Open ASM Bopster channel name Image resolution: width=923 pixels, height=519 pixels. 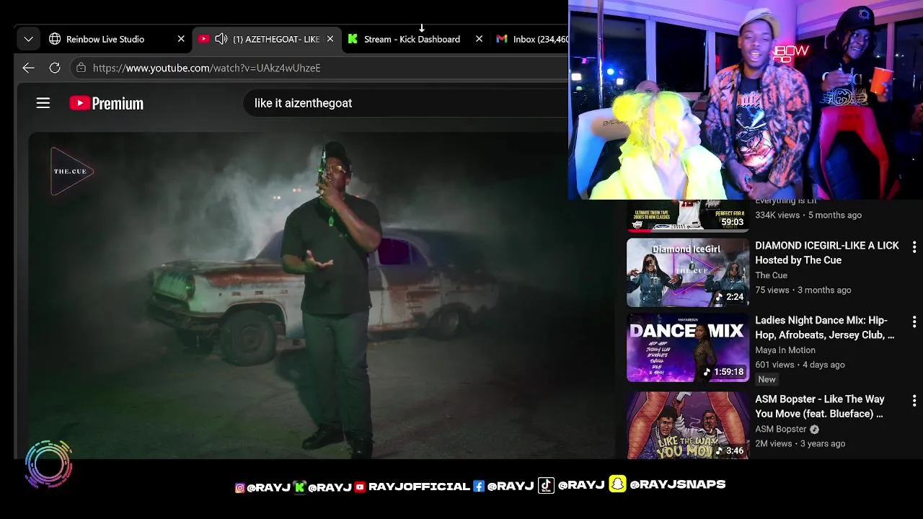781,429
